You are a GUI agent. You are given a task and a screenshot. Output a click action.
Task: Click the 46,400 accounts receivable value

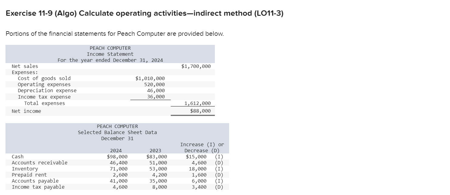pos(119,163)
